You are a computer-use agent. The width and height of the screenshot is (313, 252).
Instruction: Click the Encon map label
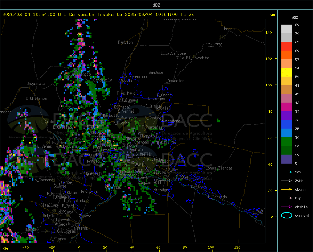(229, 29)
